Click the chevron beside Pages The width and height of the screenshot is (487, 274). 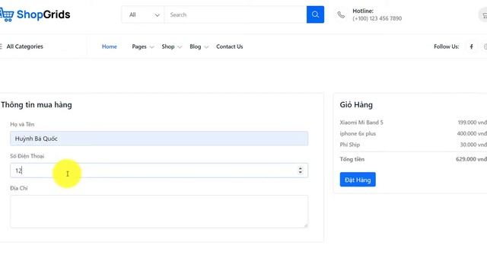click(x=151, y=47)
